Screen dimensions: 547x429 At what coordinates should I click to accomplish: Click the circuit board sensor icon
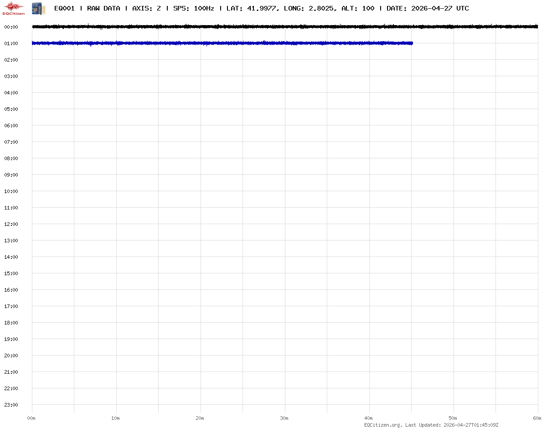[x=39, y=8]
